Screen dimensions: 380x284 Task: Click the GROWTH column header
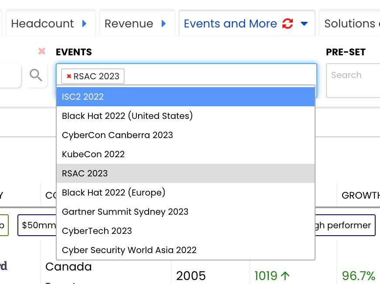point(361,195)
